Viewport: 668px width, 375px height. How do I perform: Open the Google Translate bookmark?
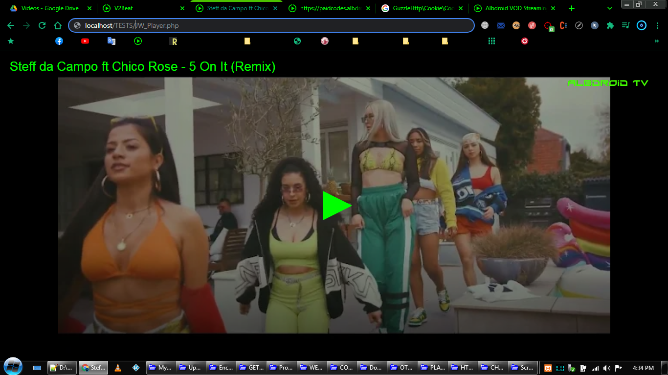pos(111,41)
